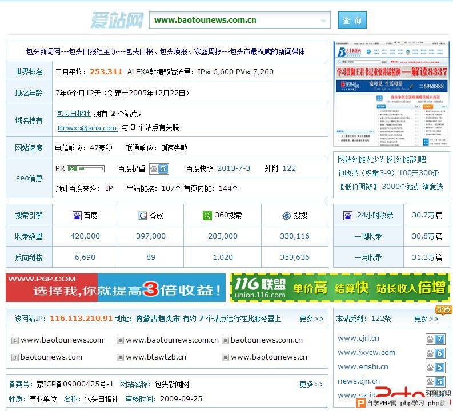The height and width of the screenshot is (411, 453).
Task: Click IP address 116.113.210.91
Action: point(81,319)
